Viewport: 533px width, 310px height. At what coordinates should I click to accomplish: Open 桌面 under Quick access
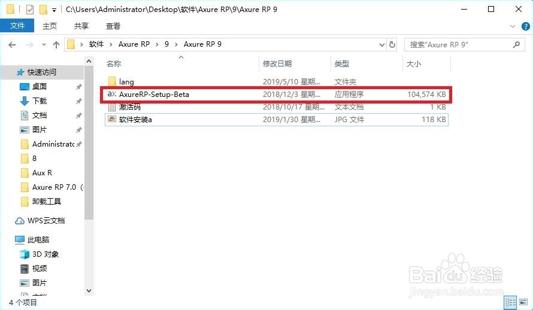40,87
